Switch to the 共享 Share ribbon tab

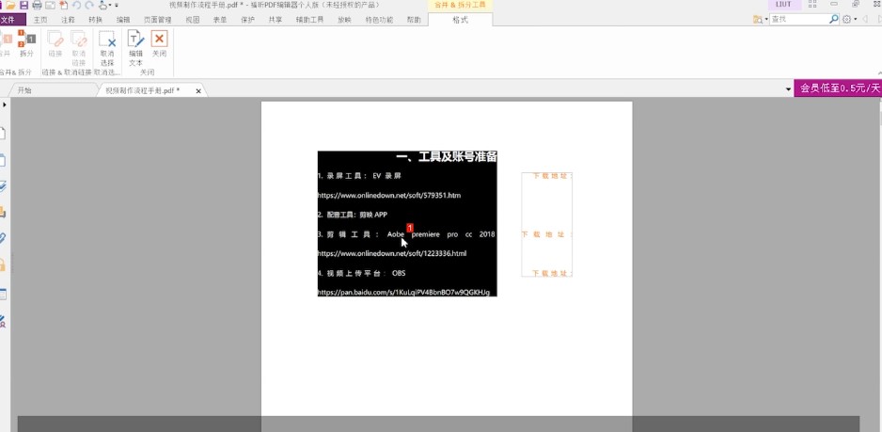pos(276,20)
